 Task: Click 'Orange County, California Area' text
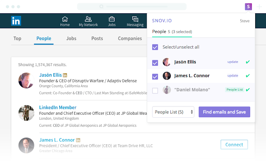[64, 86]
